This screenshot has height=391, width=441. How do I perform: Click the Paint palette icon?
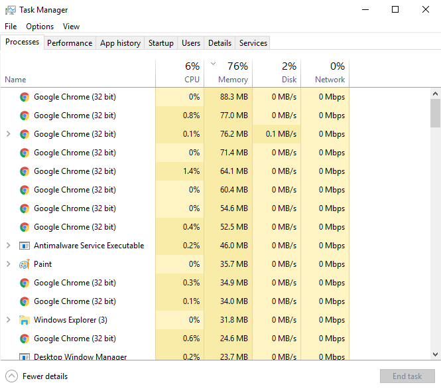pyautogui.click(x=25, y=264)
